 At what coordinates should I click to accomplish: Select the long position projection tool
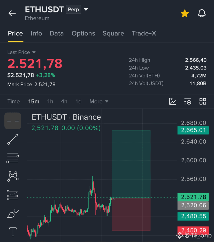pos(12,195)
